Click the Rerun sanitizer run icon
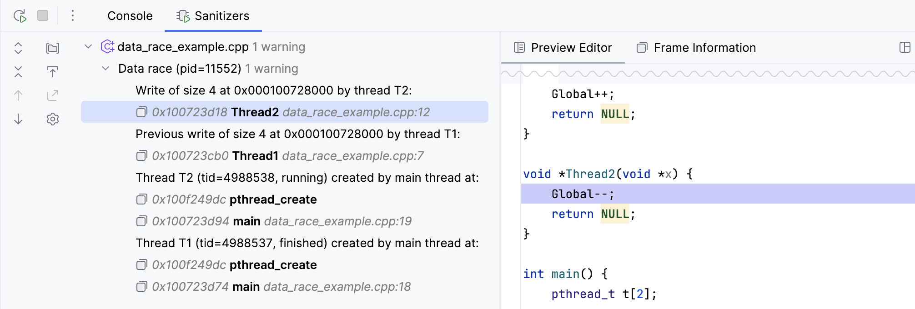915x309 pixels. 20,16
